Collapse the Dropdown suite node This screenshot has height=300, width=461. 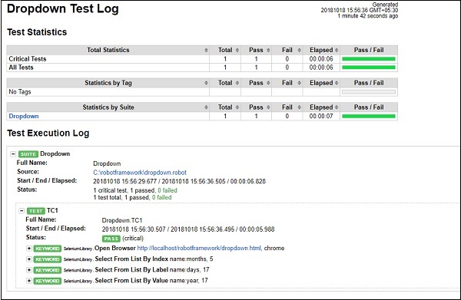coord(13,153)
